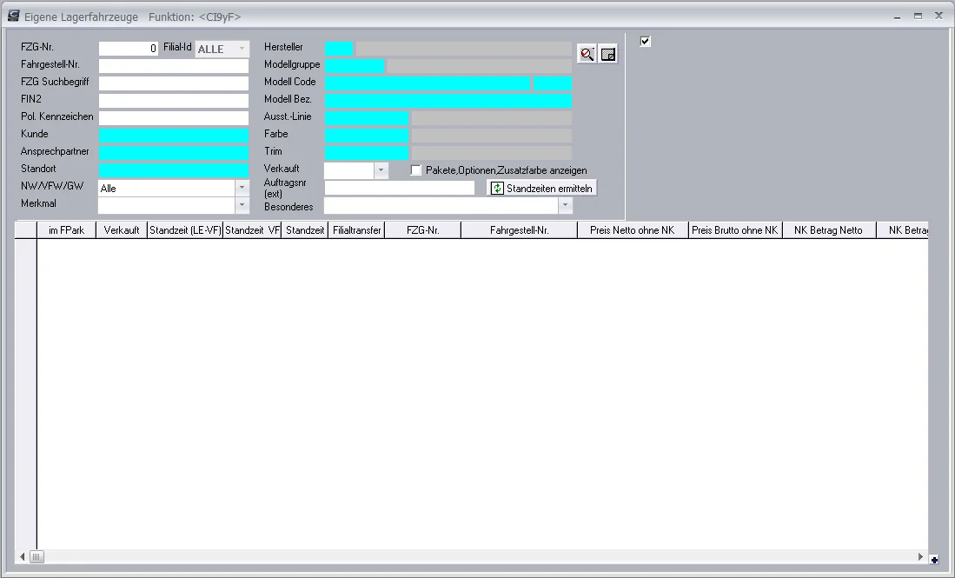Viewport: 955px width, 578px height.
Task: Click the horizontal scrollbar right arrow
Action: pos(920,556)
